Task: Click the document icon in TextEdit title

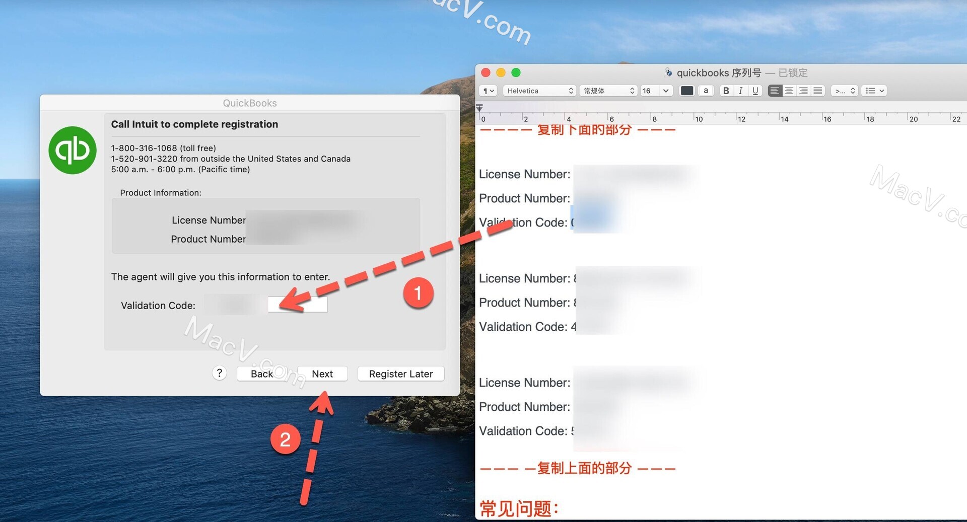Action: click(668, 72)
